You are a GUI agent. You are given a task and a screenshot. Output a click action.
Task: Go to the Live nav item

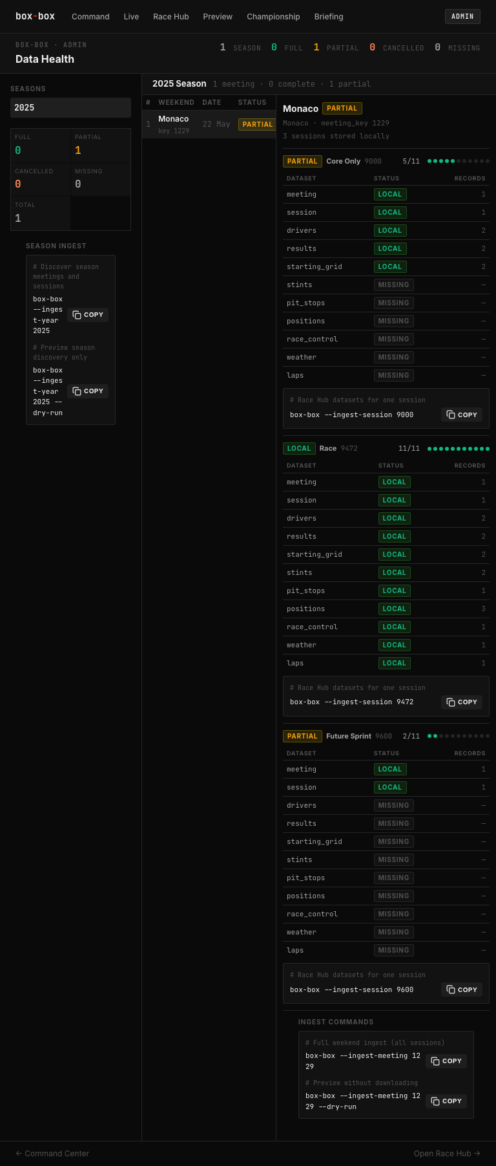click(131, 17)
